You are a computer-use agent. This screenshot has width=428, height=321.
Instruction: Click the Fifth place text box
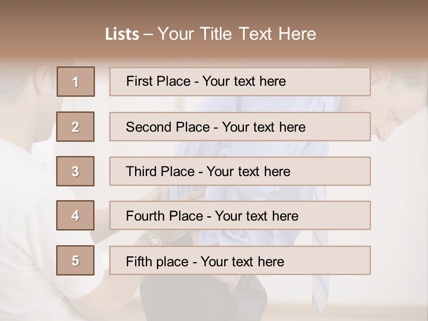(x=240, y=260)
